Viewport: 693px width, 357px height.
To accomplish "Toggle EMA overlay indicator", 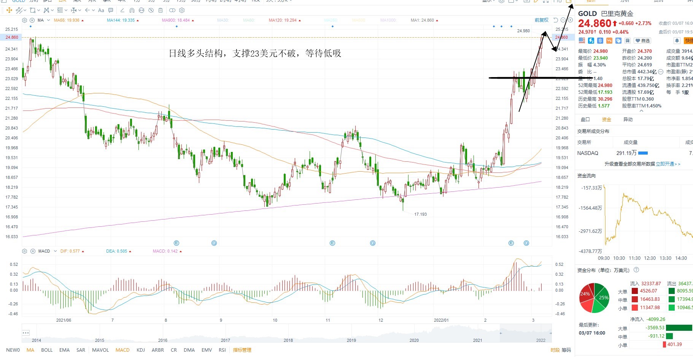I will click(64, 350).
